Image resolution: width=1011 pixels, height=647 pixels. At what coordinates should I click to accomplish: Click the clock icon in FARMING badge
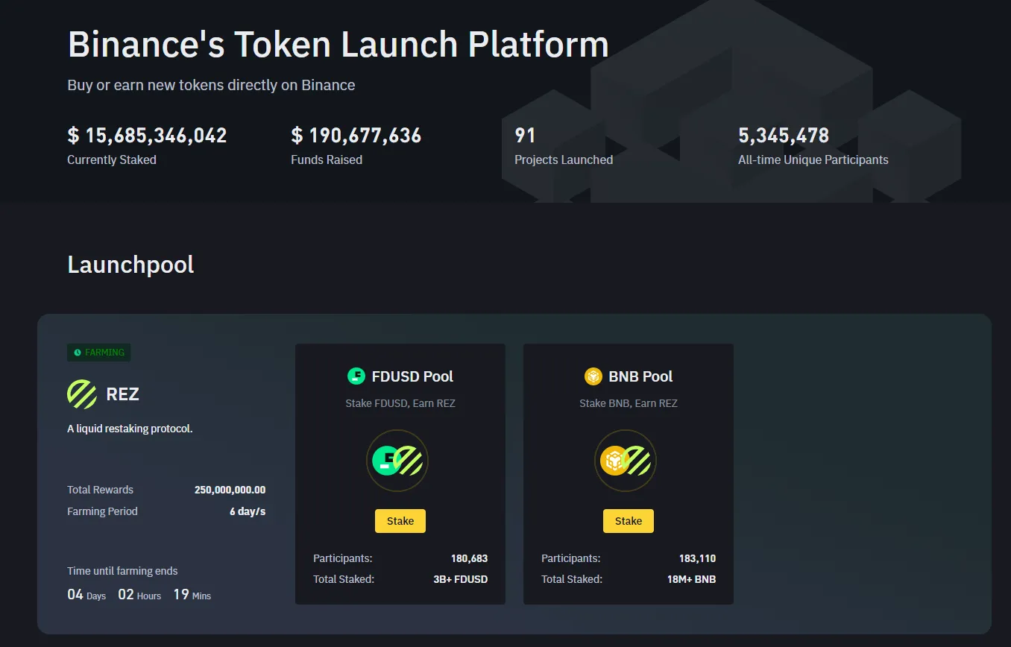point(78,353)
